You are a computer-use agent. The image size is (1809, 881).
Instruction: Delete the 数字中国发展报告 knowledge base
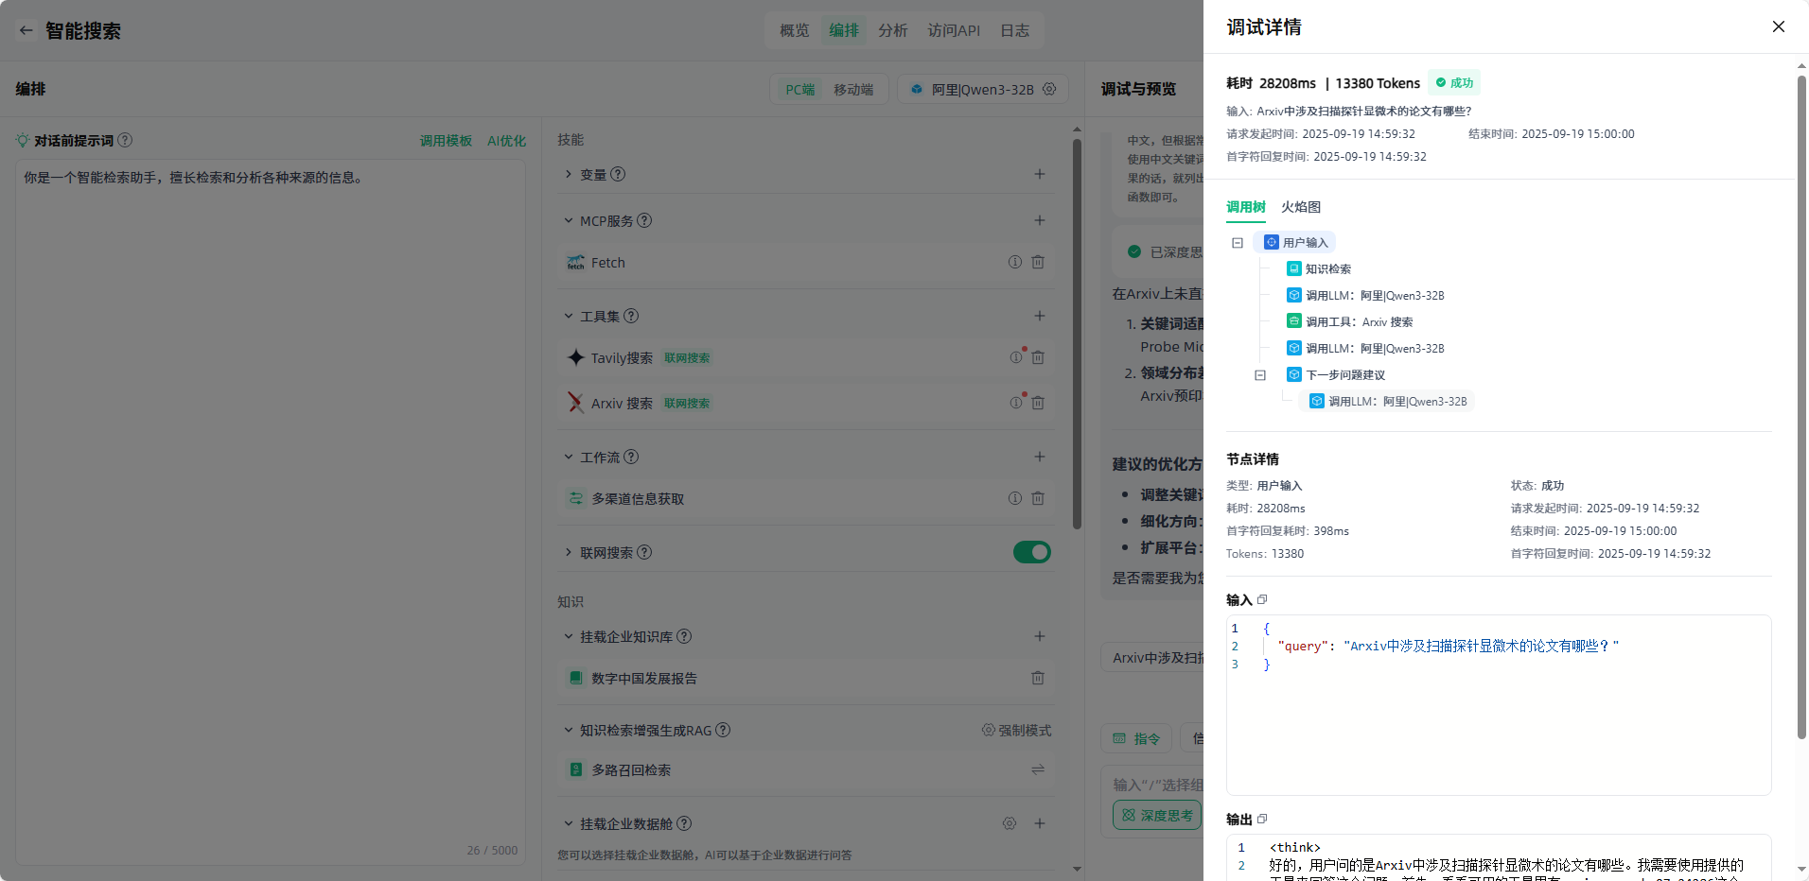[1038, 678]
